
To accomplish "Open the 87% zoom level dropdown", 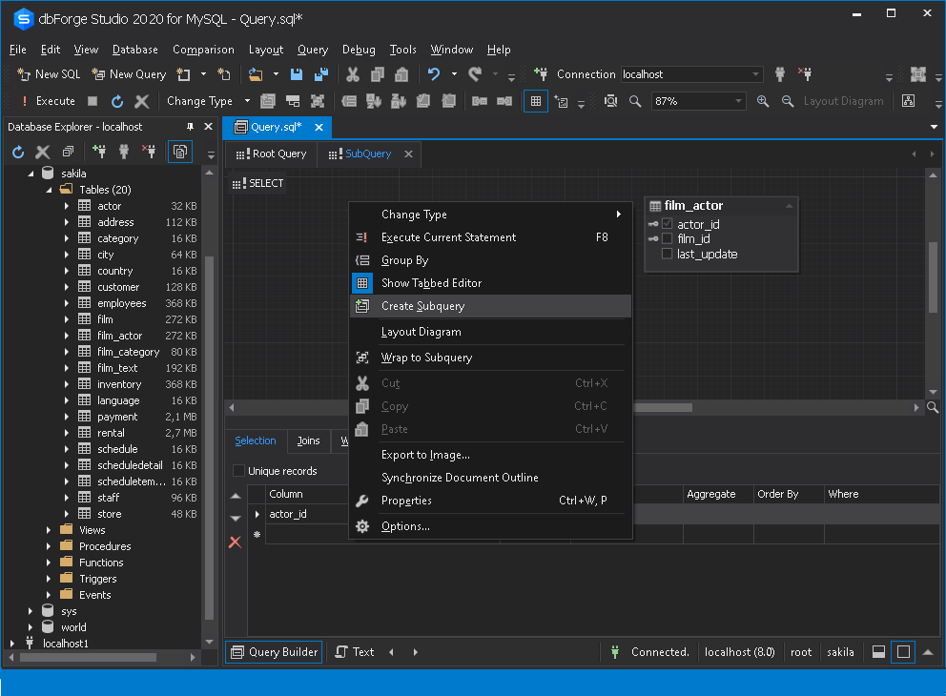I will 738,101.
